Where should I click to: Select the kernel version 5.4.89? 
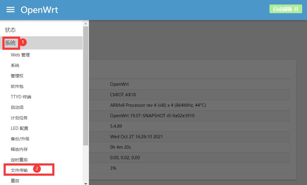[116, 126]
